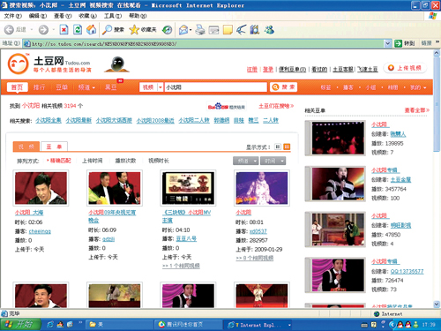Click the 上传视频 button
The width and height of the screenshot is (441, 331).
[x=405, y=68]
